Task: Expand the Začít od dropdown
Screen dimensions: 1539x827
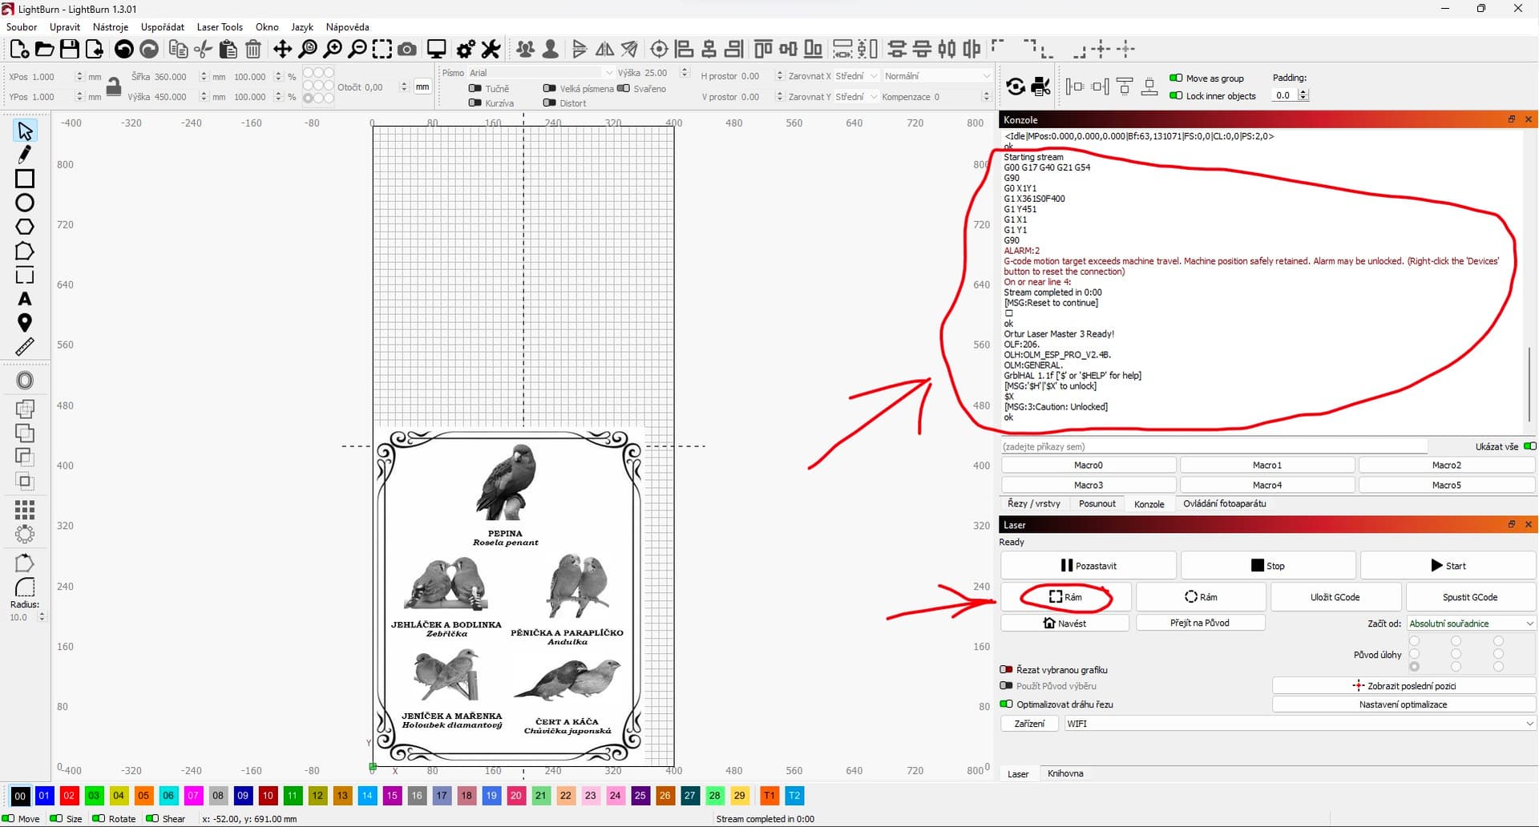Action: coord(1470,623)
